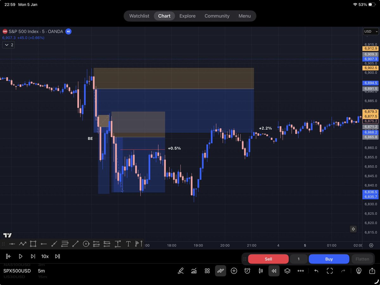This screenshot has width=380, height=285.
Task: Grab the drawing toolbar drag handle
Action: (x=3, y=244)
